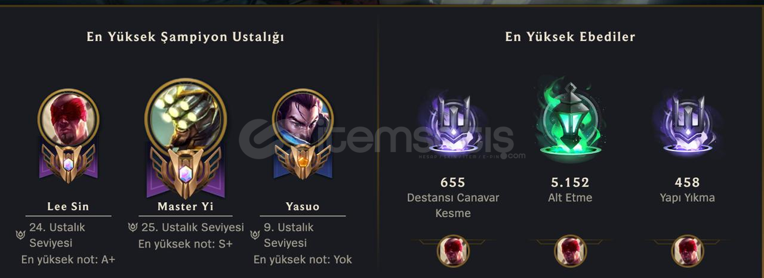Click Yasuo's blue mastery crest

tap(303, 161)
